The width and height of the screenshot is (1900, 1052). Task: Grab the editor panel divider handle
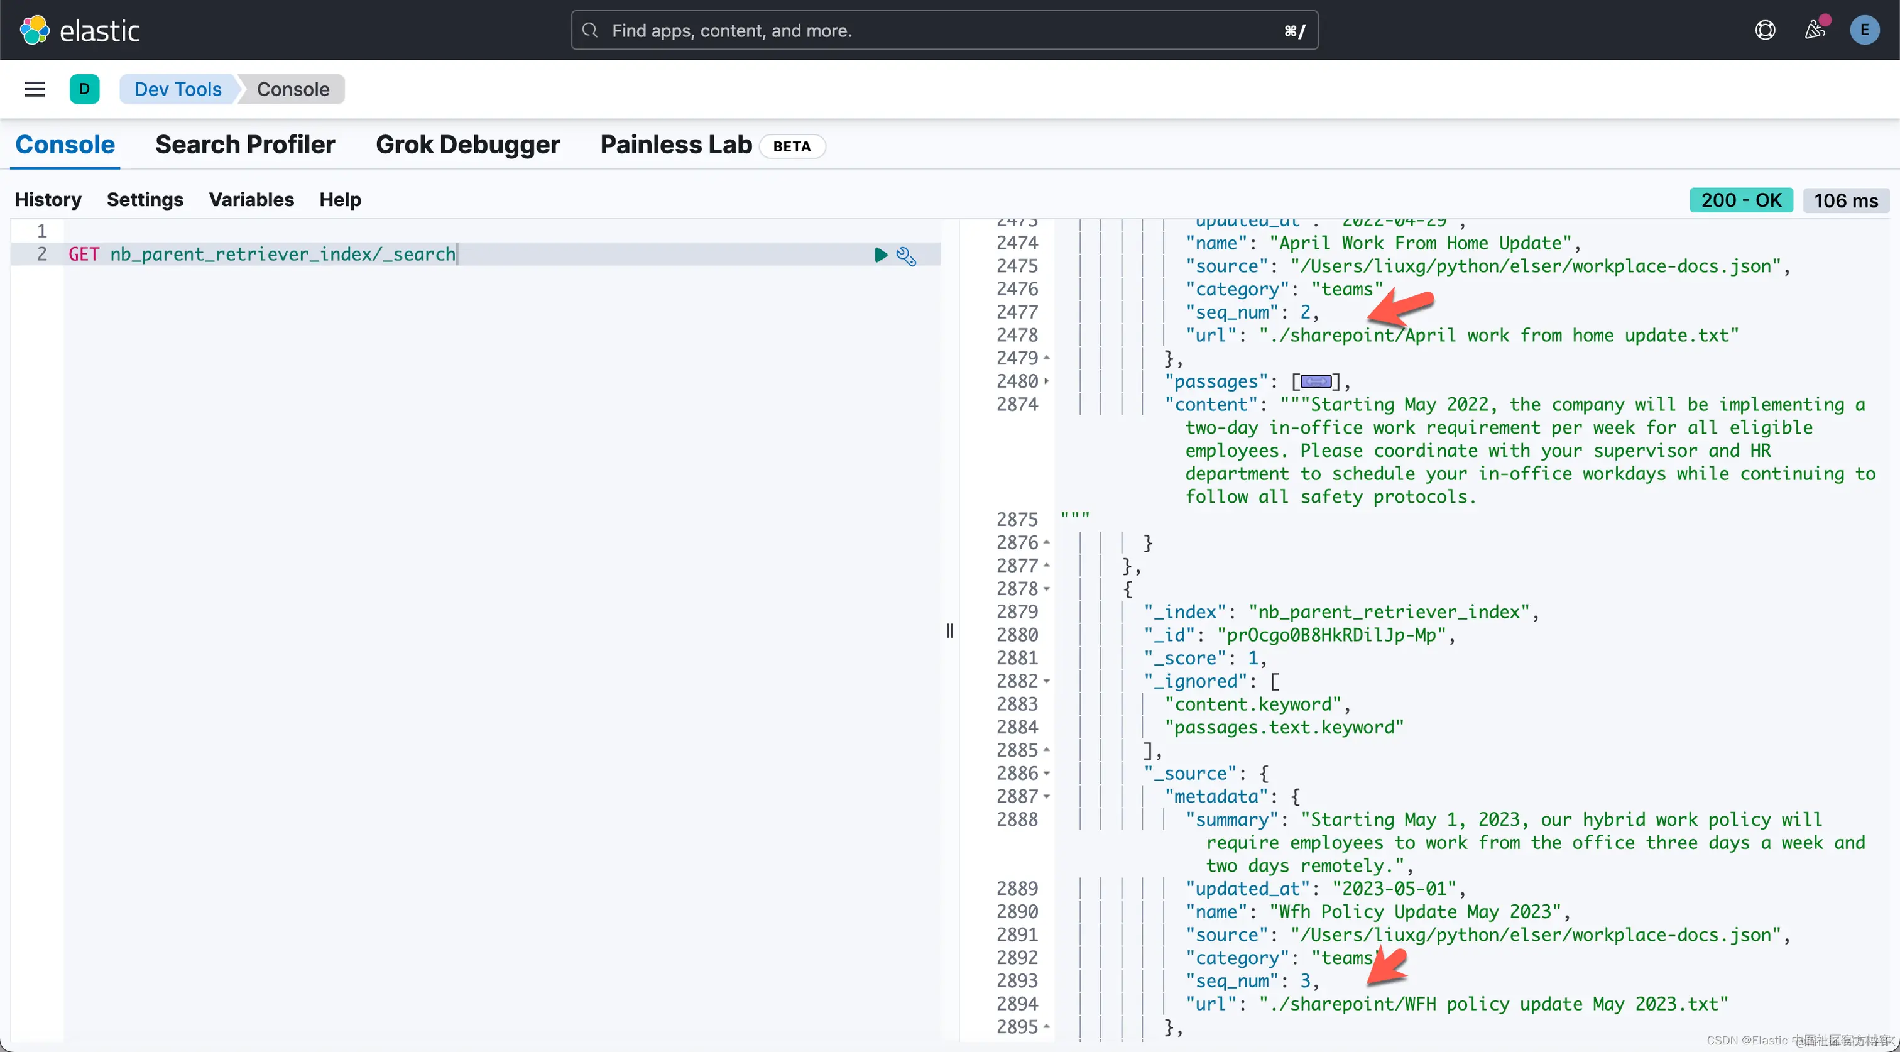tap(949, 631)
